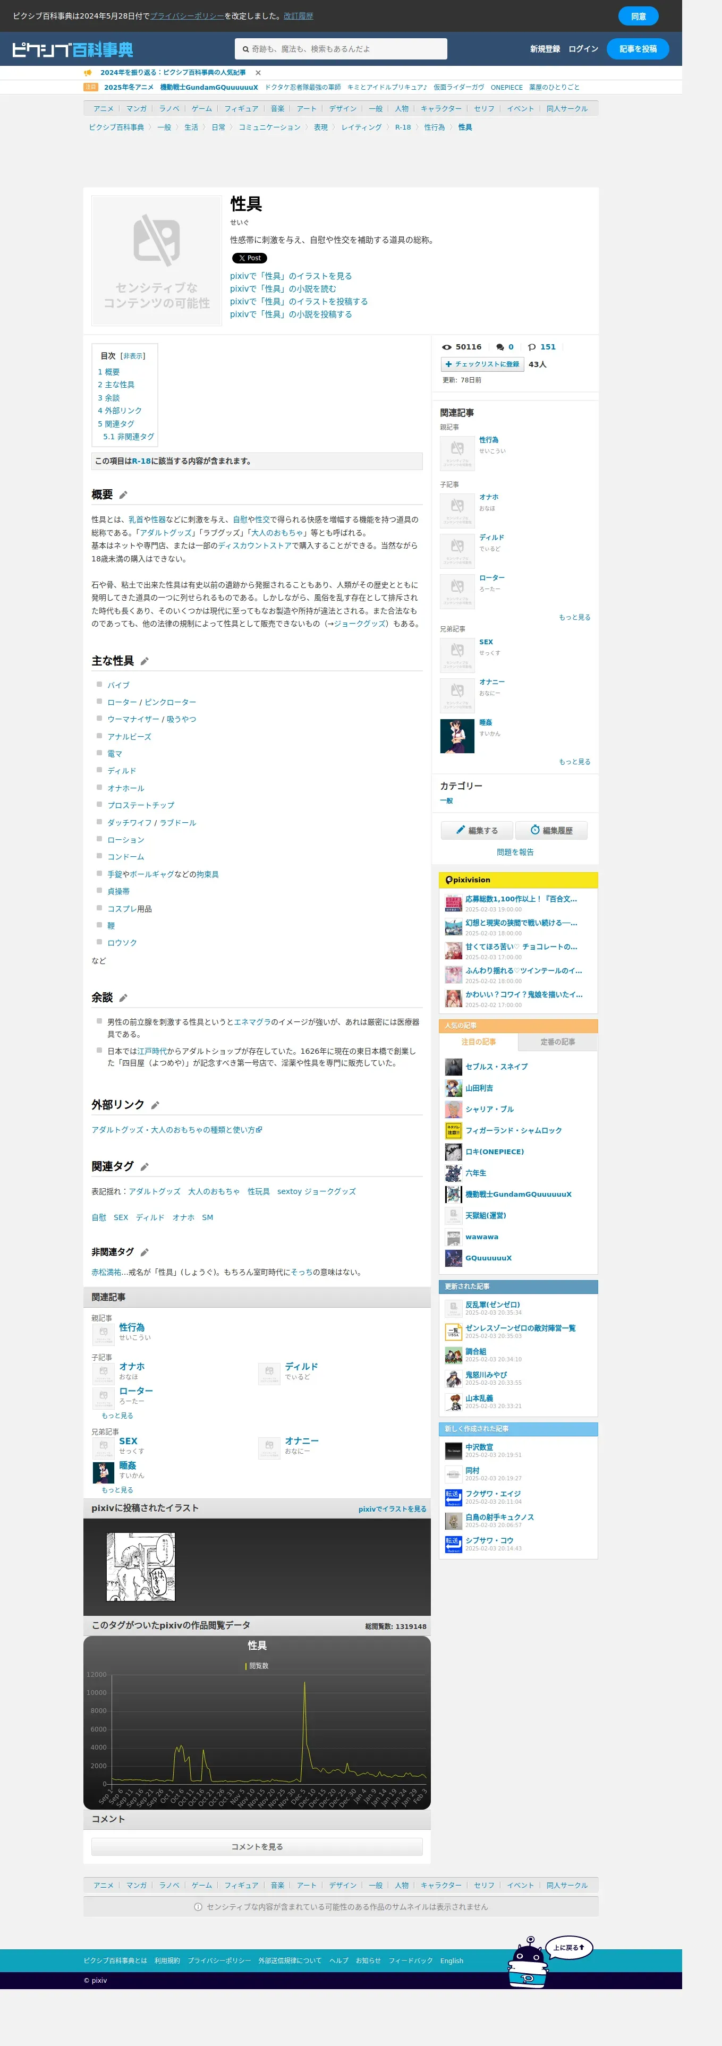Image resolution: width=722 pixels, height=2046 pixels.
Task: Click pixivでイラストを見る link
Action: tap(393, 1509)
